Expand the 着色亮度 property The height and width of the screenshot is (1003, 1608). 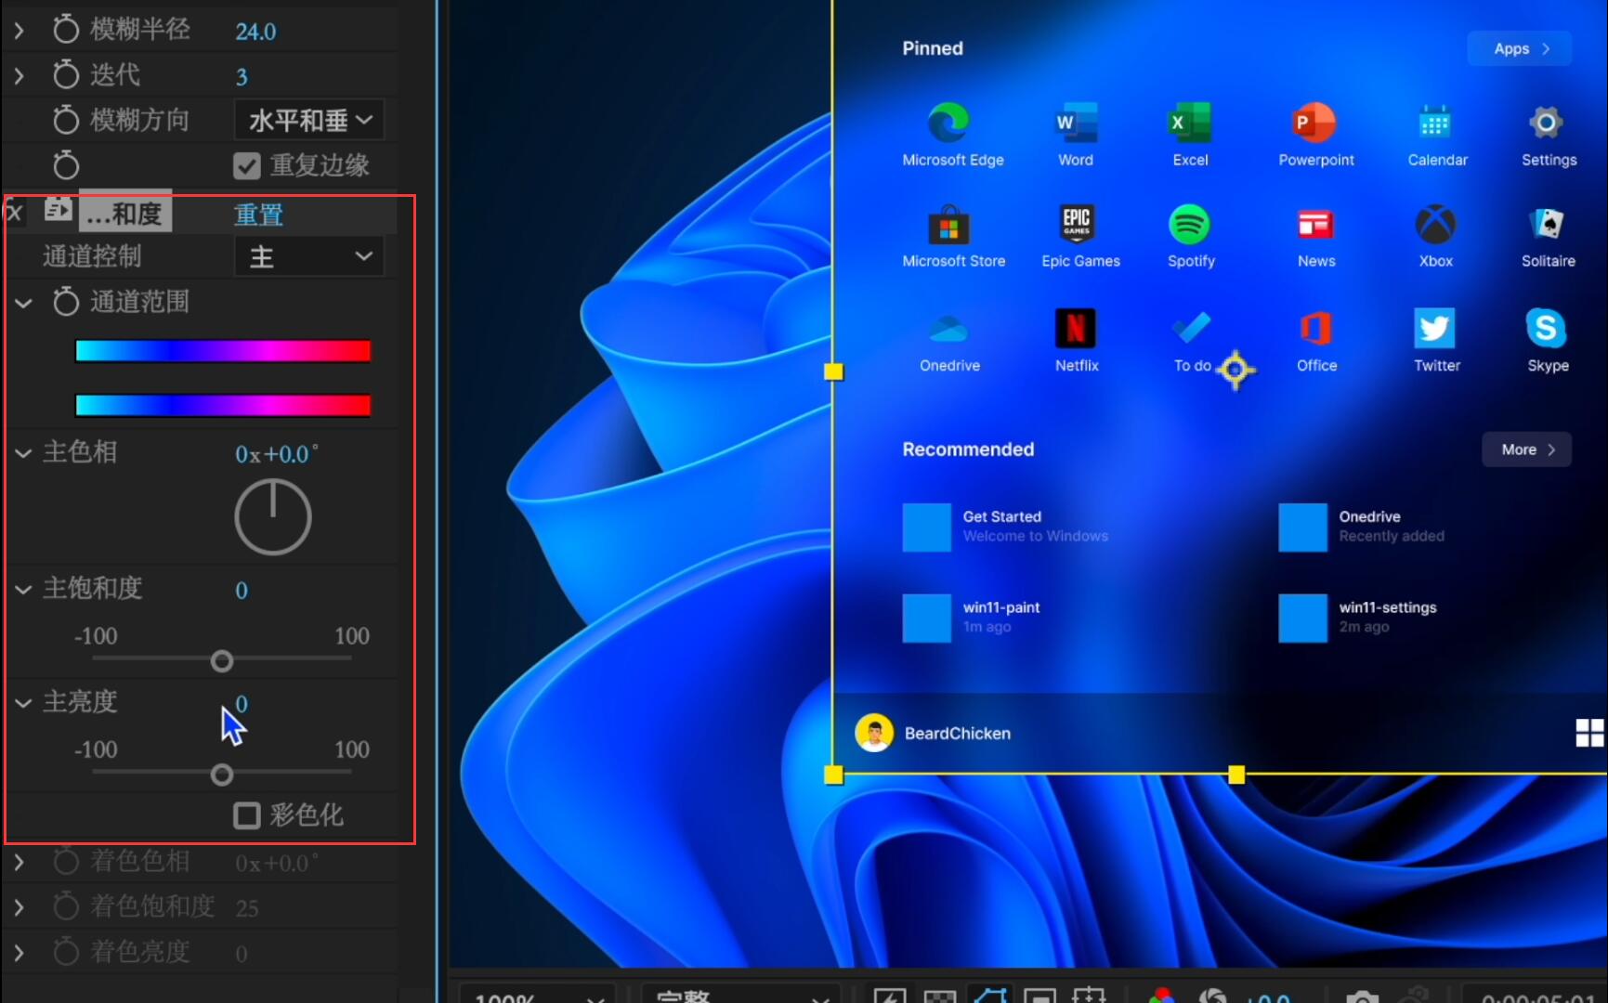pyautogui.click(x=19, y=953)
